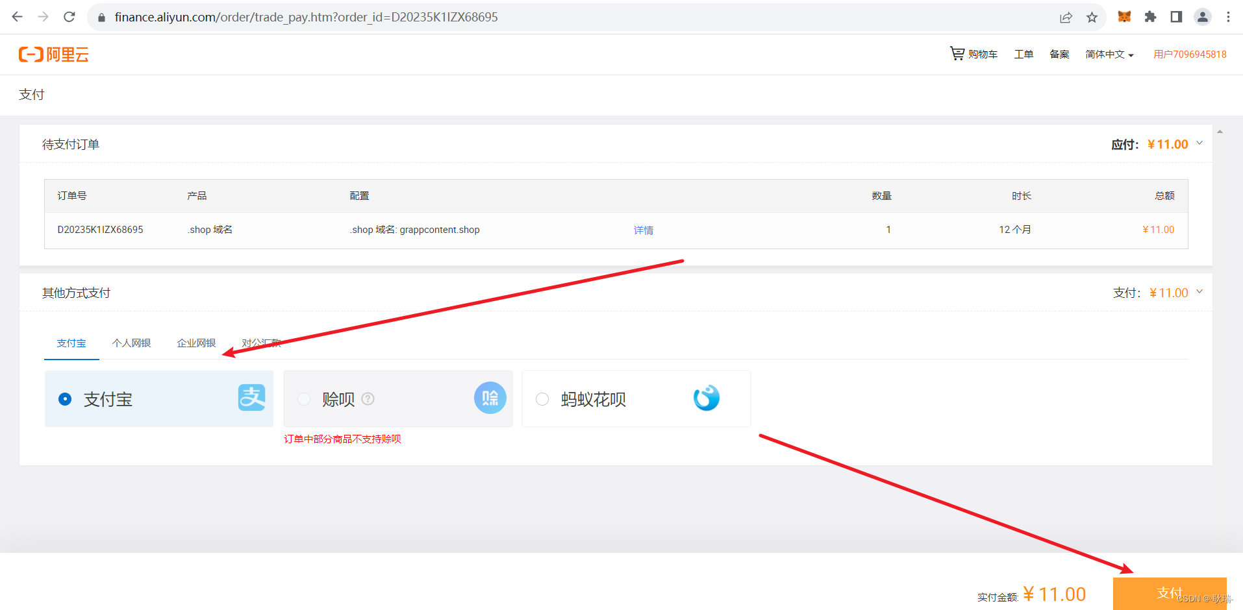Expand the 应付 ¥11.00 chevron

click(x=1199, y=143)
